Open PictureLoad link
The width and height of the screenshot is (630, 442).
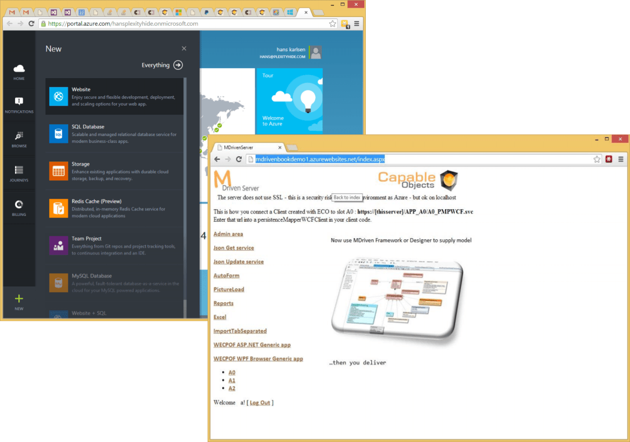click(229, 290)
